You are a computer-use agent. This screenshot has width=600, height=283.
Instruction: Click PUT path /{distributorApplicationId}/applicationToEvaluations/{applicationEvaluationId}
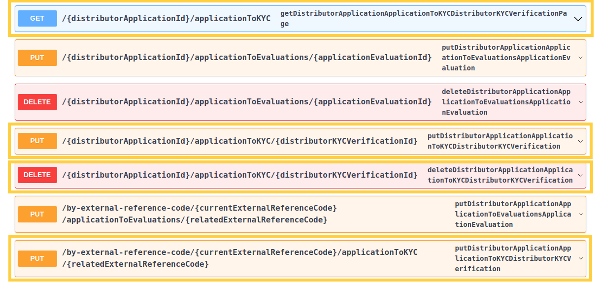point(247,58)
